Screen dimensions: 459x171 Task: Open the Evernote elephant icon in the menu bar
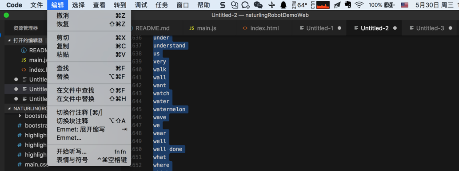coord(348,5)
